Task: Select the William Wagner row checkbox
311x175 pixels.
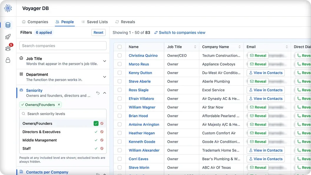Action: [x=120, y=107]
